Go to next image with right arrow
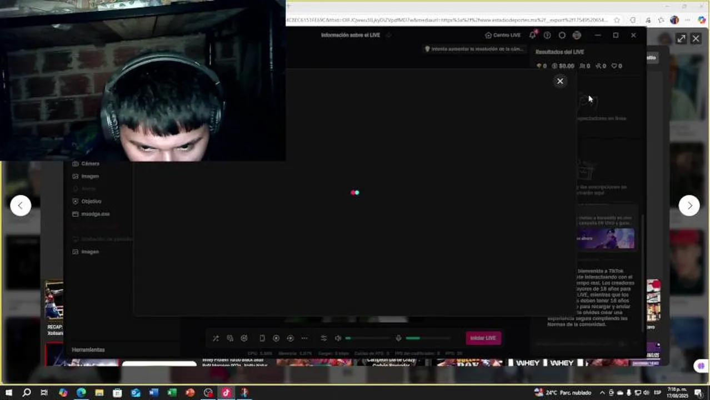 (x=689, y=206)
